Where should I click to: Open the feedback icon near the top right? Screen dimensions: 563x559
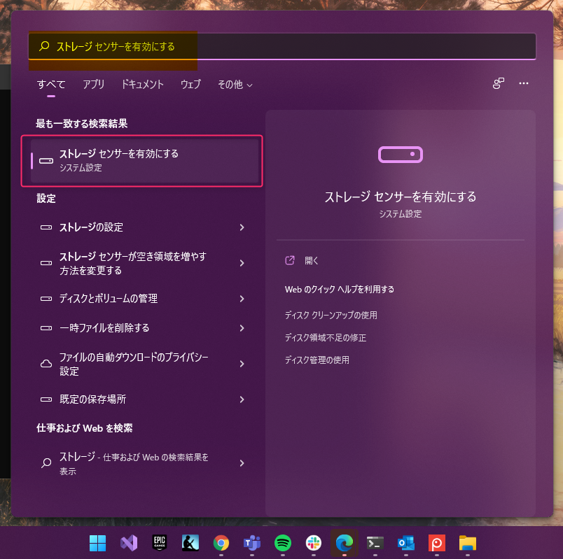(498, 83)
